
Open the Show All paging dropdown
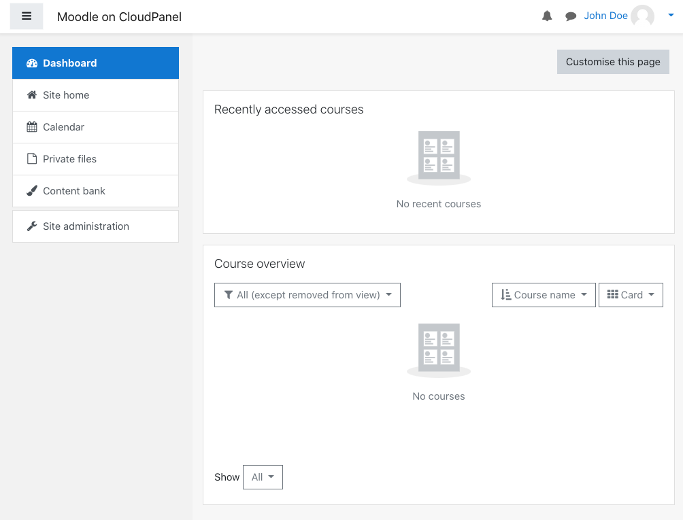pos(263,477)
